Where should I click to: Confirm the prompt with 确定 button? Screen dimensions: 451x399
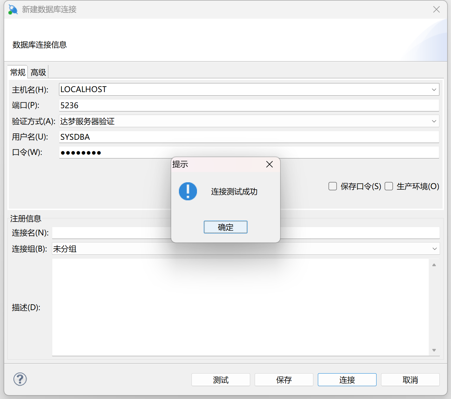coord(226,227)
